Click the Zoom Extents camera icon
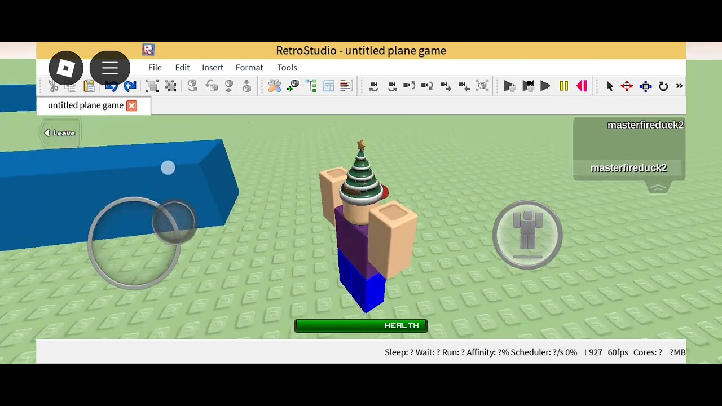The height and width of the screenshot is (406, 722). [482, 86]
